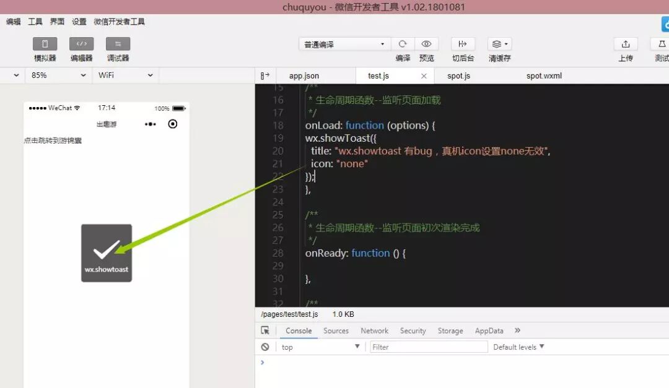Click the wx.showtoast toast popup in simulator
Image resolution: width=669 pixels, height=388 pixels.
(107, 253)
